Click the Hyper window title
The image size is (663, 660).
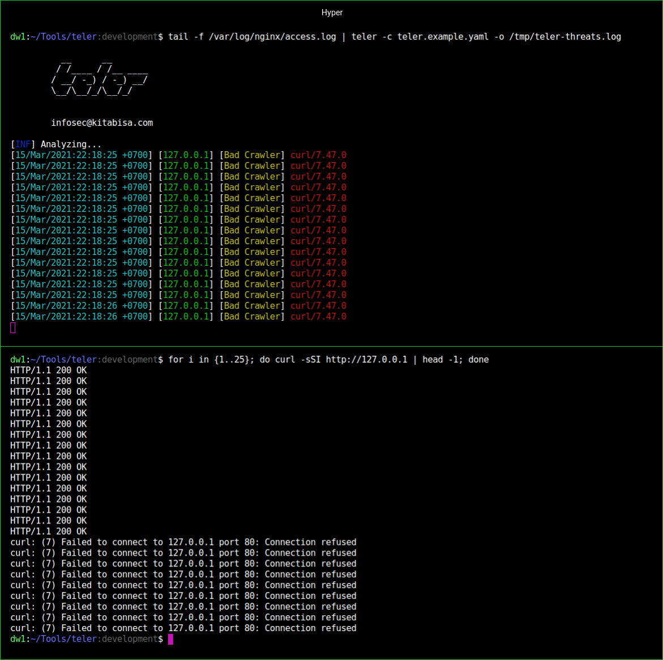pos(332,12)
